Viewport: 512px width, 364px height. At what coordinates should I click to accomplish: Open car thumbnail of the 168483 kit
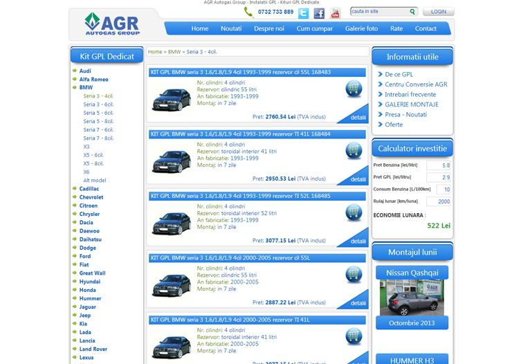point(172,100)
